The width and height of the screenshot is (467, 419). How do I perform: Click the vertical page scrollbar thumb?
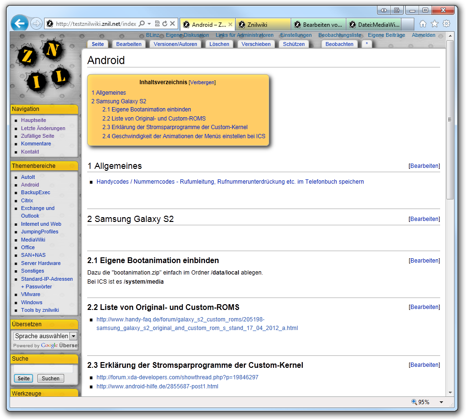click(x=450, y=120)
